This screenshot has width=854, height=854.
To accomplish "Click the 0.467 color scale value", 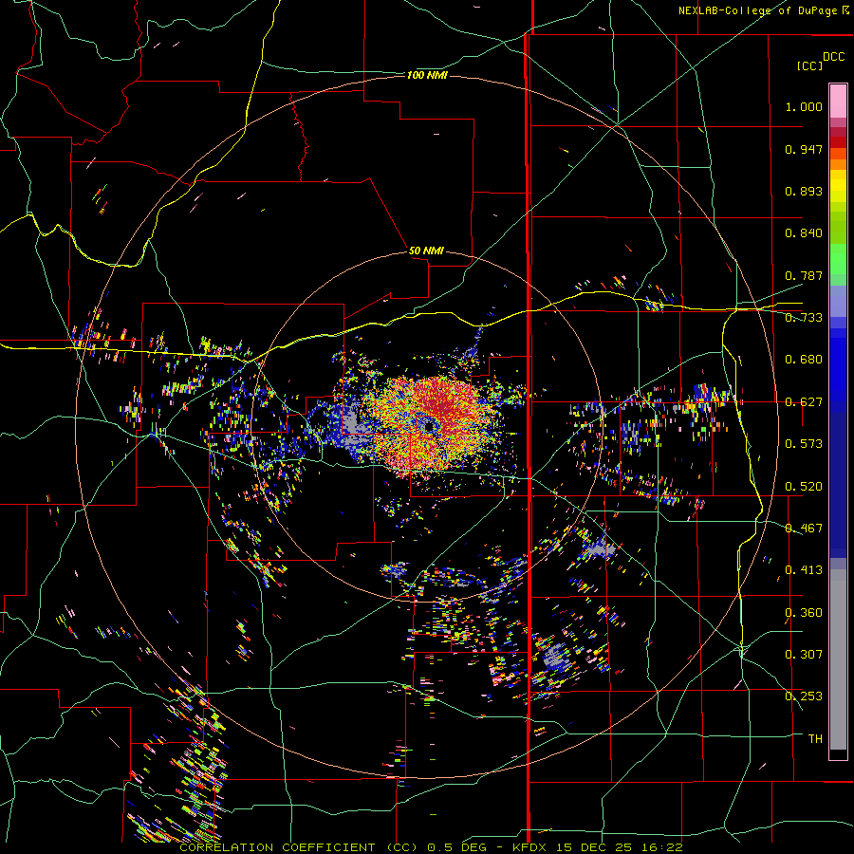I will [804, 529].
